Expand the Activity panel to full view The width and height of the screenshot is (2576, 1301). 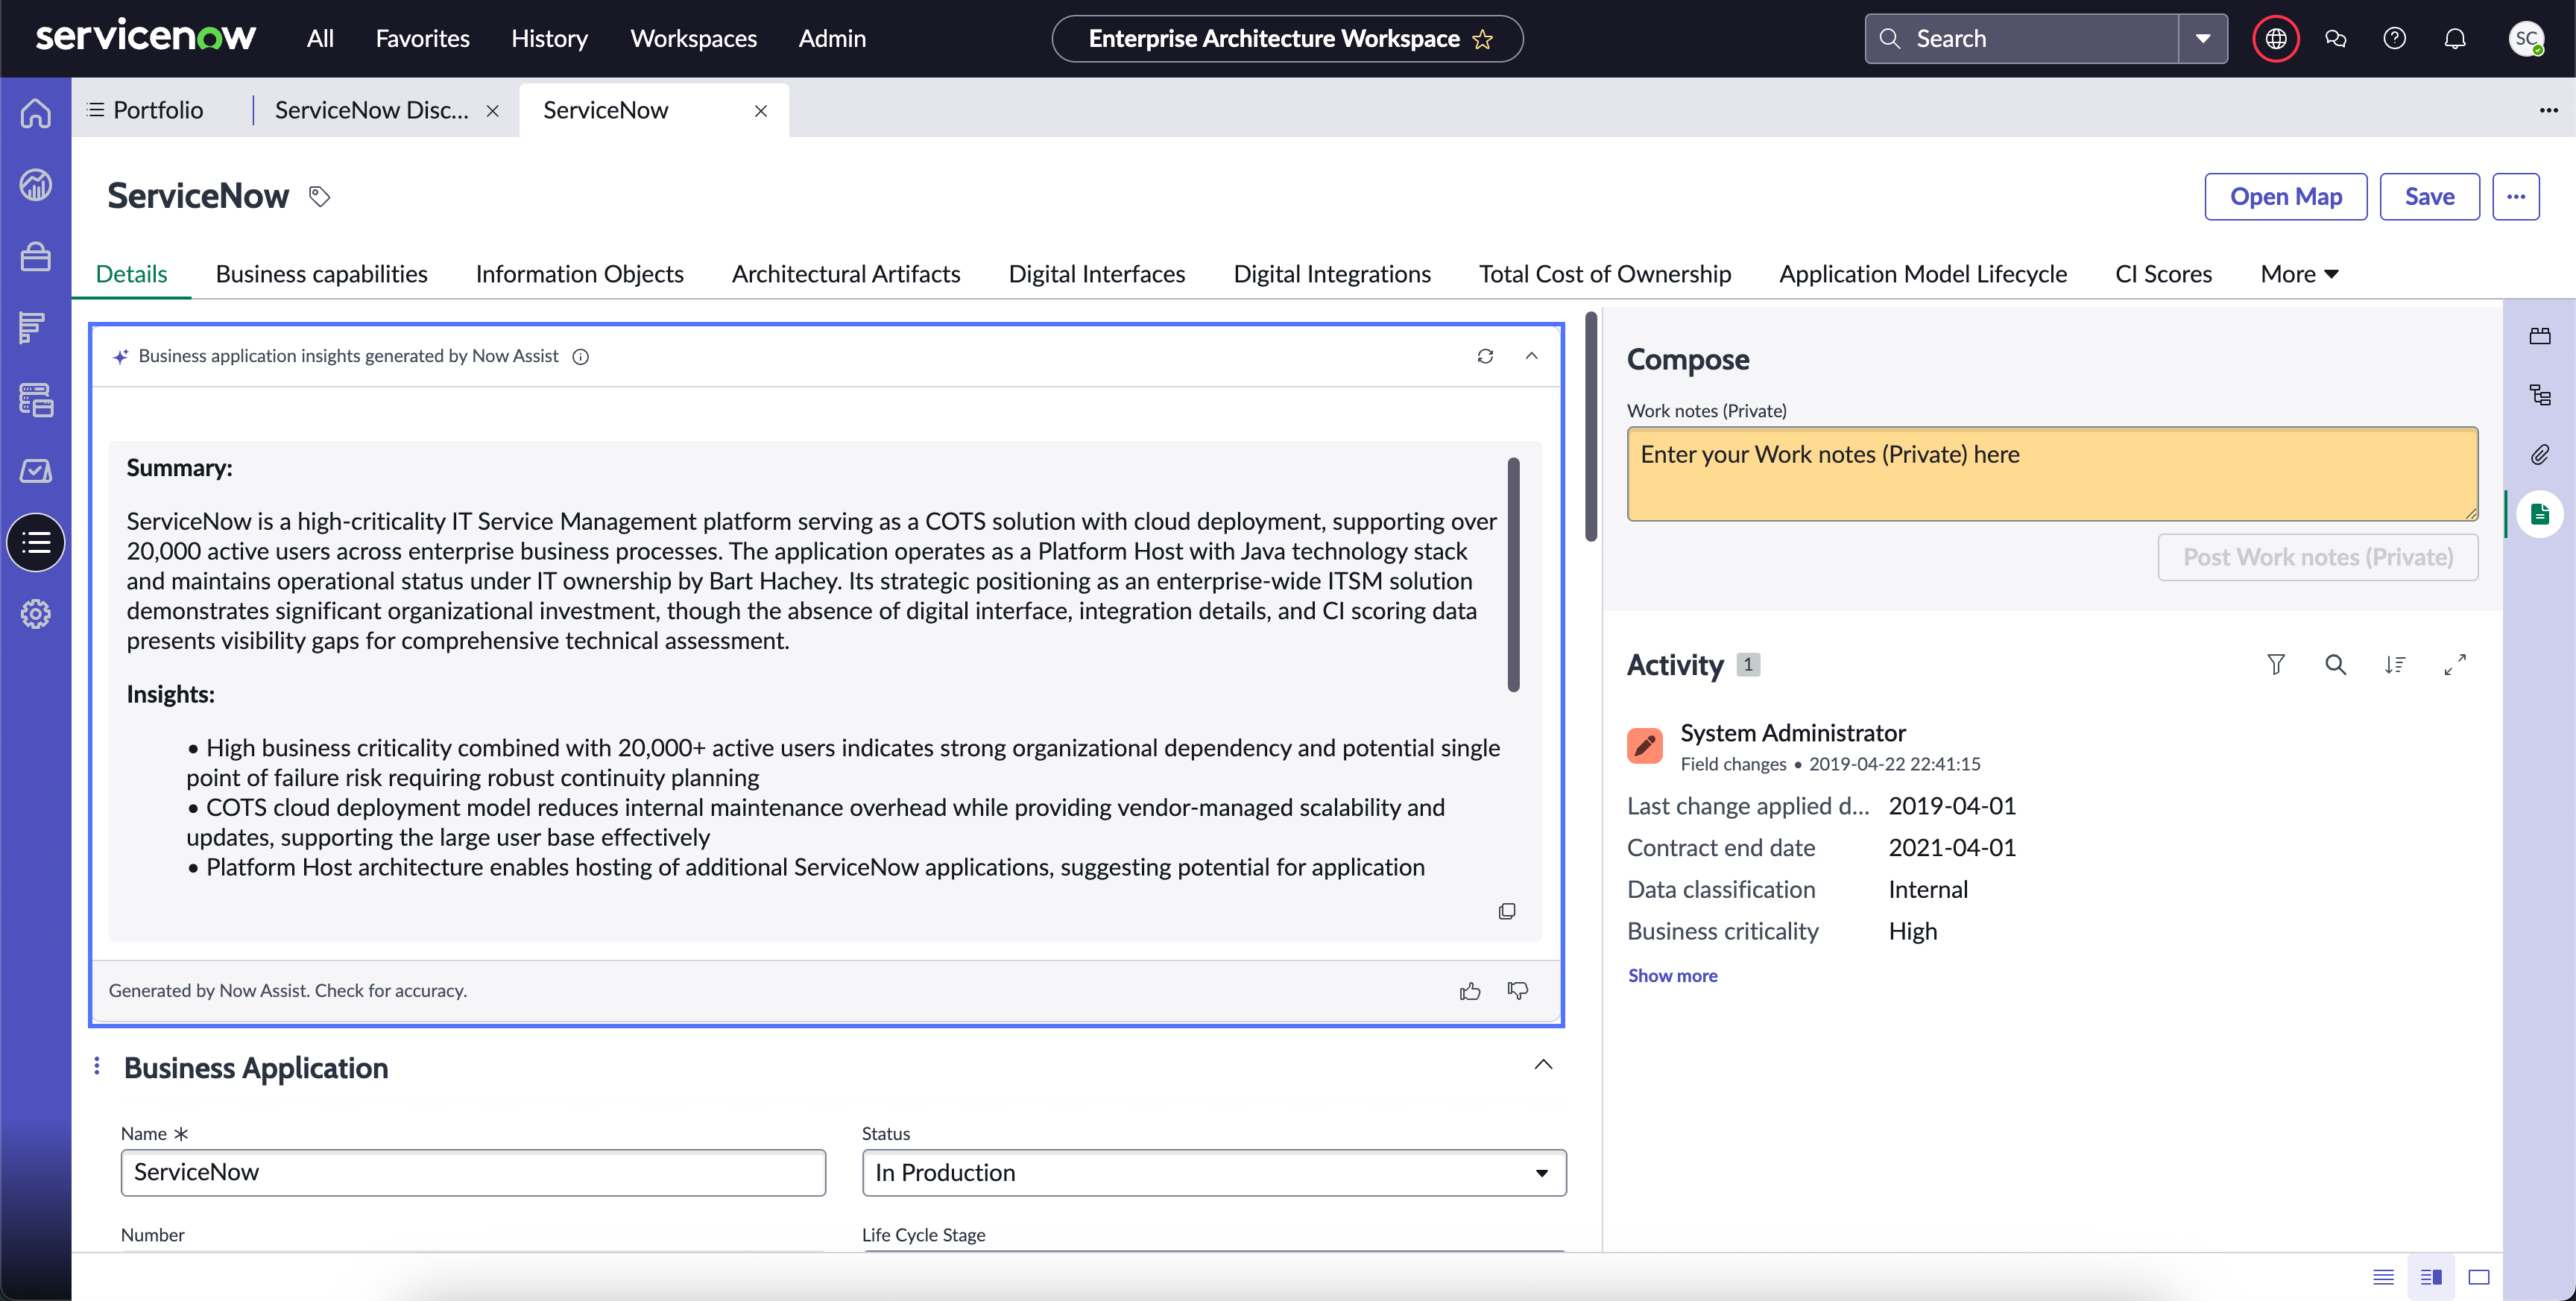point(2455,665)
